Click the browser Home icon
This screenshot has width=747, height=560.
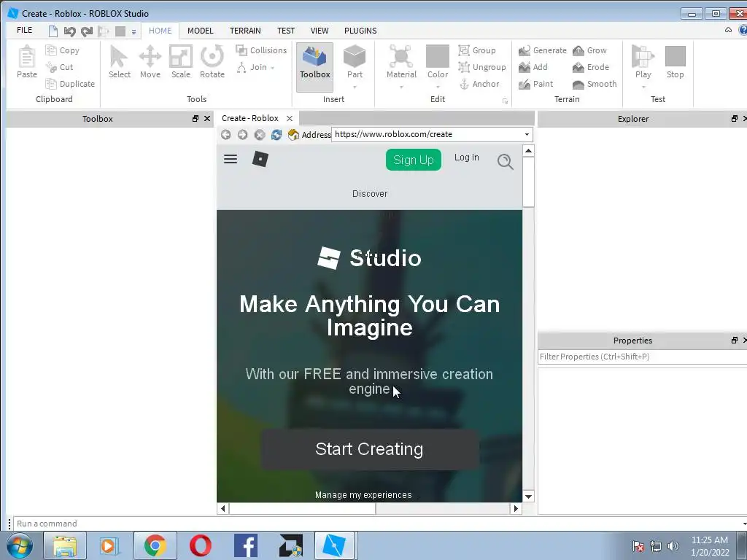tap(293, 135)
